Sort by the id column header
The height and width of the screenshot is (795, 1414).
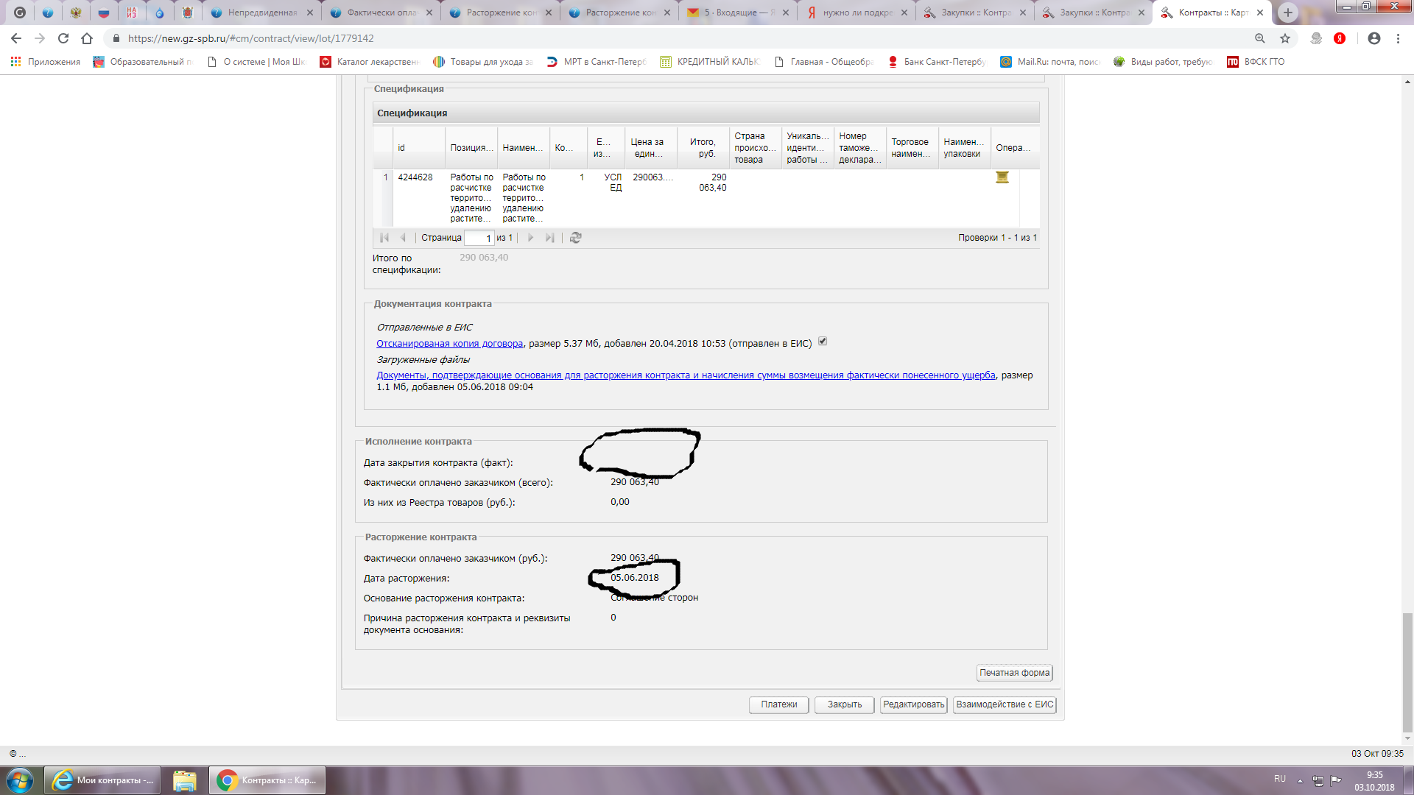click(419, 148)
